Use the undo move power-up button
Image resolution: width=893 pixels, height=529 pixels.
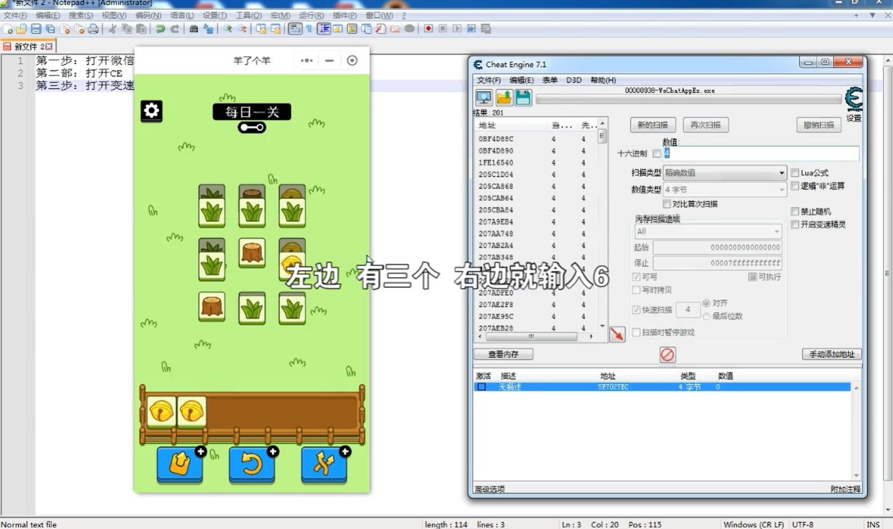tap(251, 464)
